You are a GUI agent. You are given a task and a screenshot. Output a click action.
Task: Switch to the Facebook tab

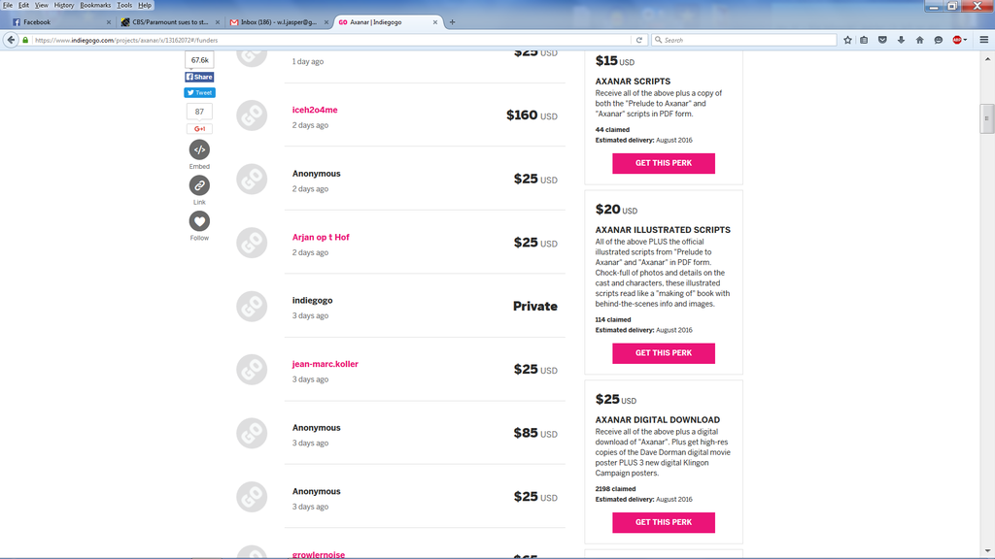coord(60,22)
